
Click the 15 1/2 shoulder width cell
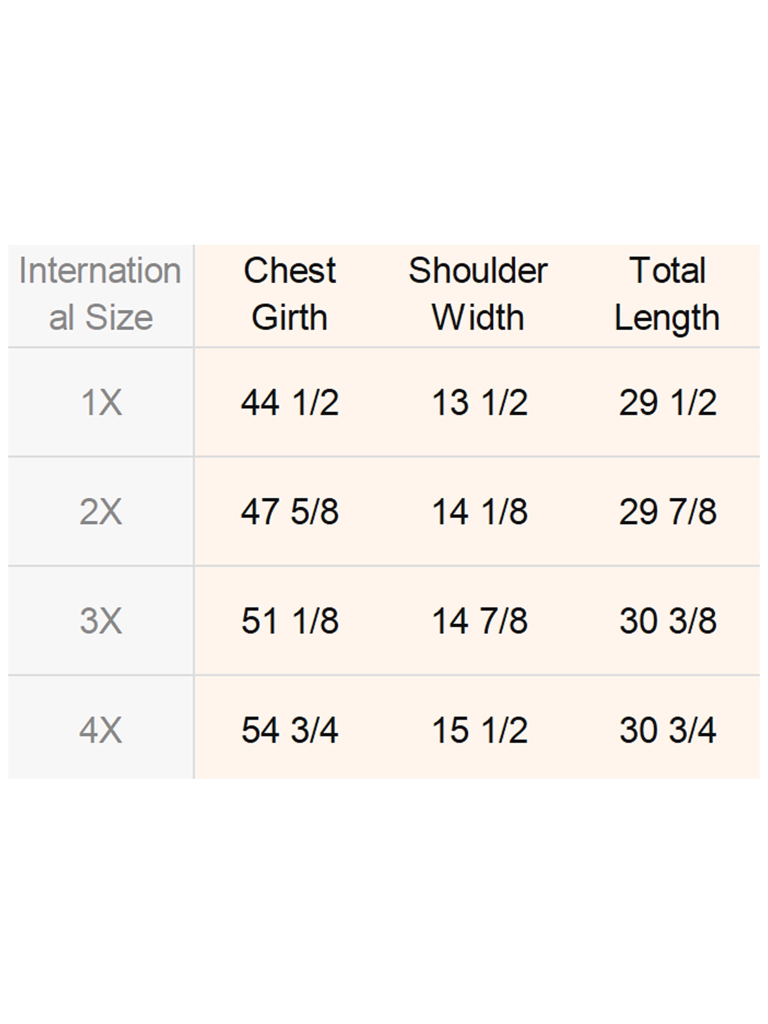[479, 730]
